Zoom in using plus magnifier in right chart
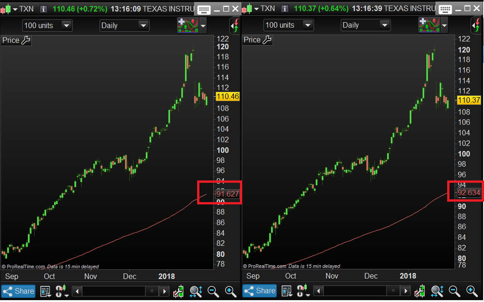 [x=472, y=290]
